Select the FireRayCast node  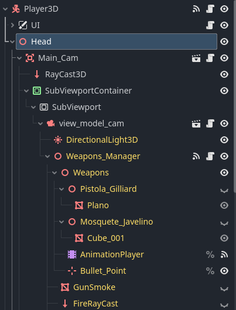coord(95,304)
